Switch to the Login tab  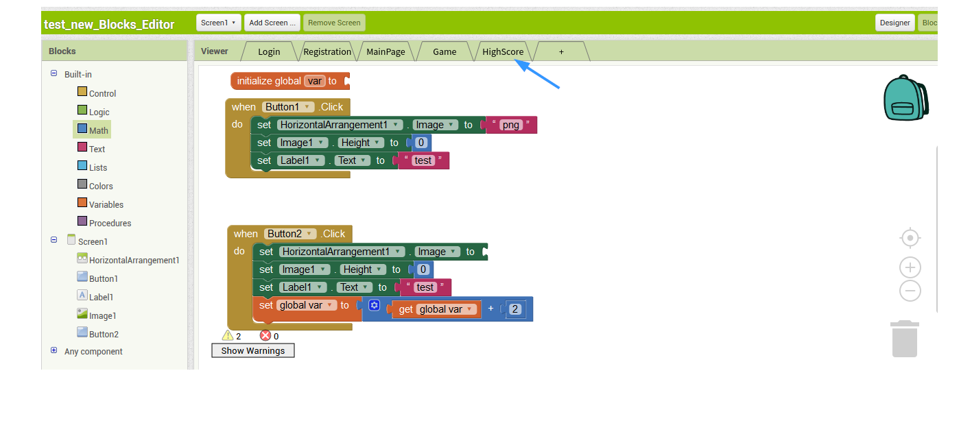pos(269,51)
